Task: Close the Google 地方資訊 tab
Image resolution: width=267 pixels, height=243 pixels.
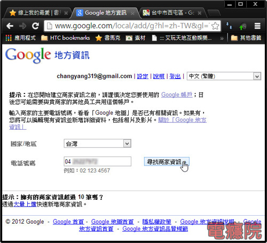Action: coord(132,13)
